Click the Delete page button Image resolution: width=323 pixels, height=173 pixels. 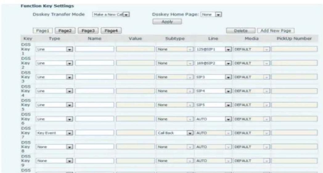pyautogui.click(x=241, y=31)
